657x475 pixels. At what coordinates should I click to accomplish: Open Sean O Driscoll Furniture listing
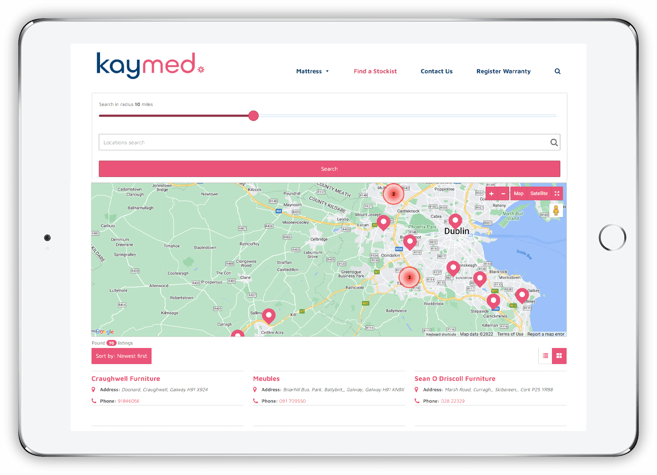click(455, 379)
